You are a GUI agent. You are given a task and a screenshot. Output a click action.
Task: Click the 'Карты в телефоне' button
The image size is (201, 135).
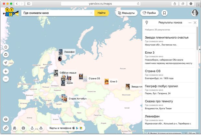tap(66, 128)
